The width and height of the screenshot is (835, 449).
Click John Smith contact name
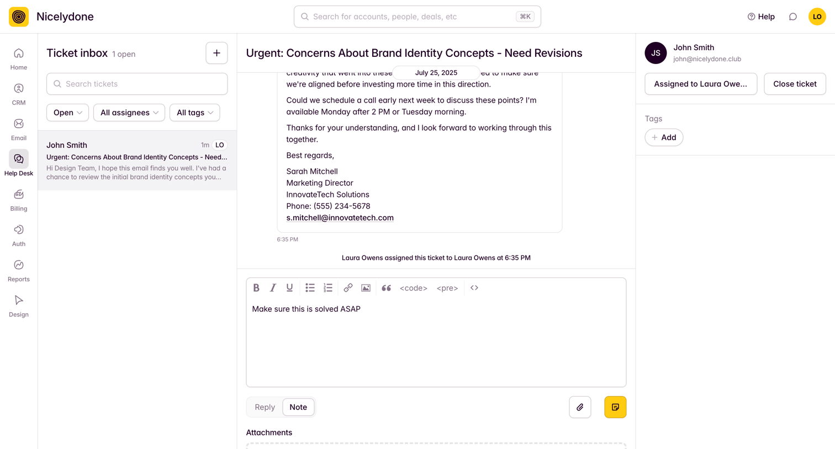pos(694,47)
